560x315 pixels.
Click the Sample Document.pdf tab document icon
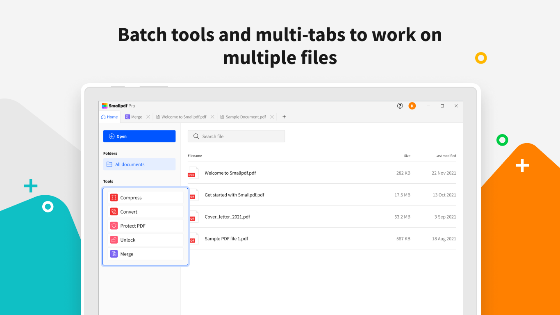222,117
